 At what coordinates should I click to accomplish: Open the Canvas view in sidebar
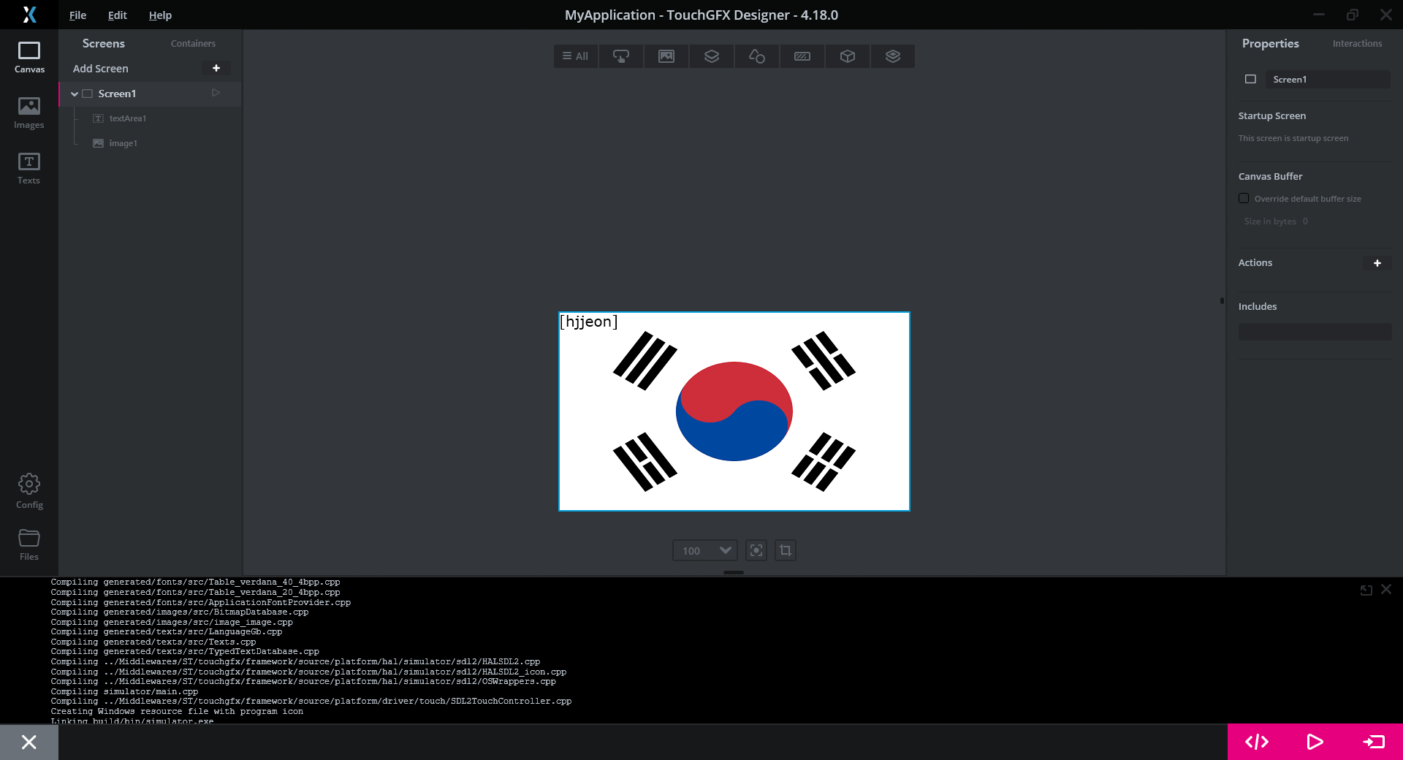(x=29, y=58)
